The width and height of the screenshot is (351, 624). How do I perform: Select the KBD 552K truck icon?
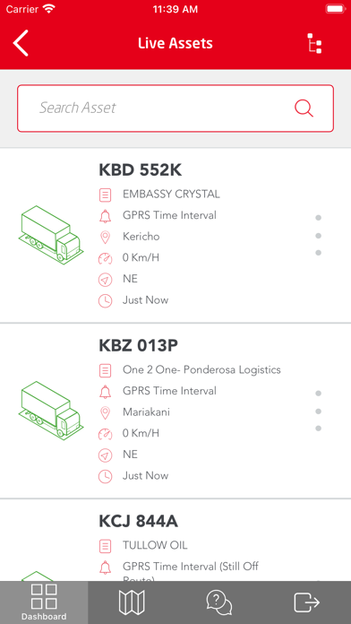click(x=51, y=235)
